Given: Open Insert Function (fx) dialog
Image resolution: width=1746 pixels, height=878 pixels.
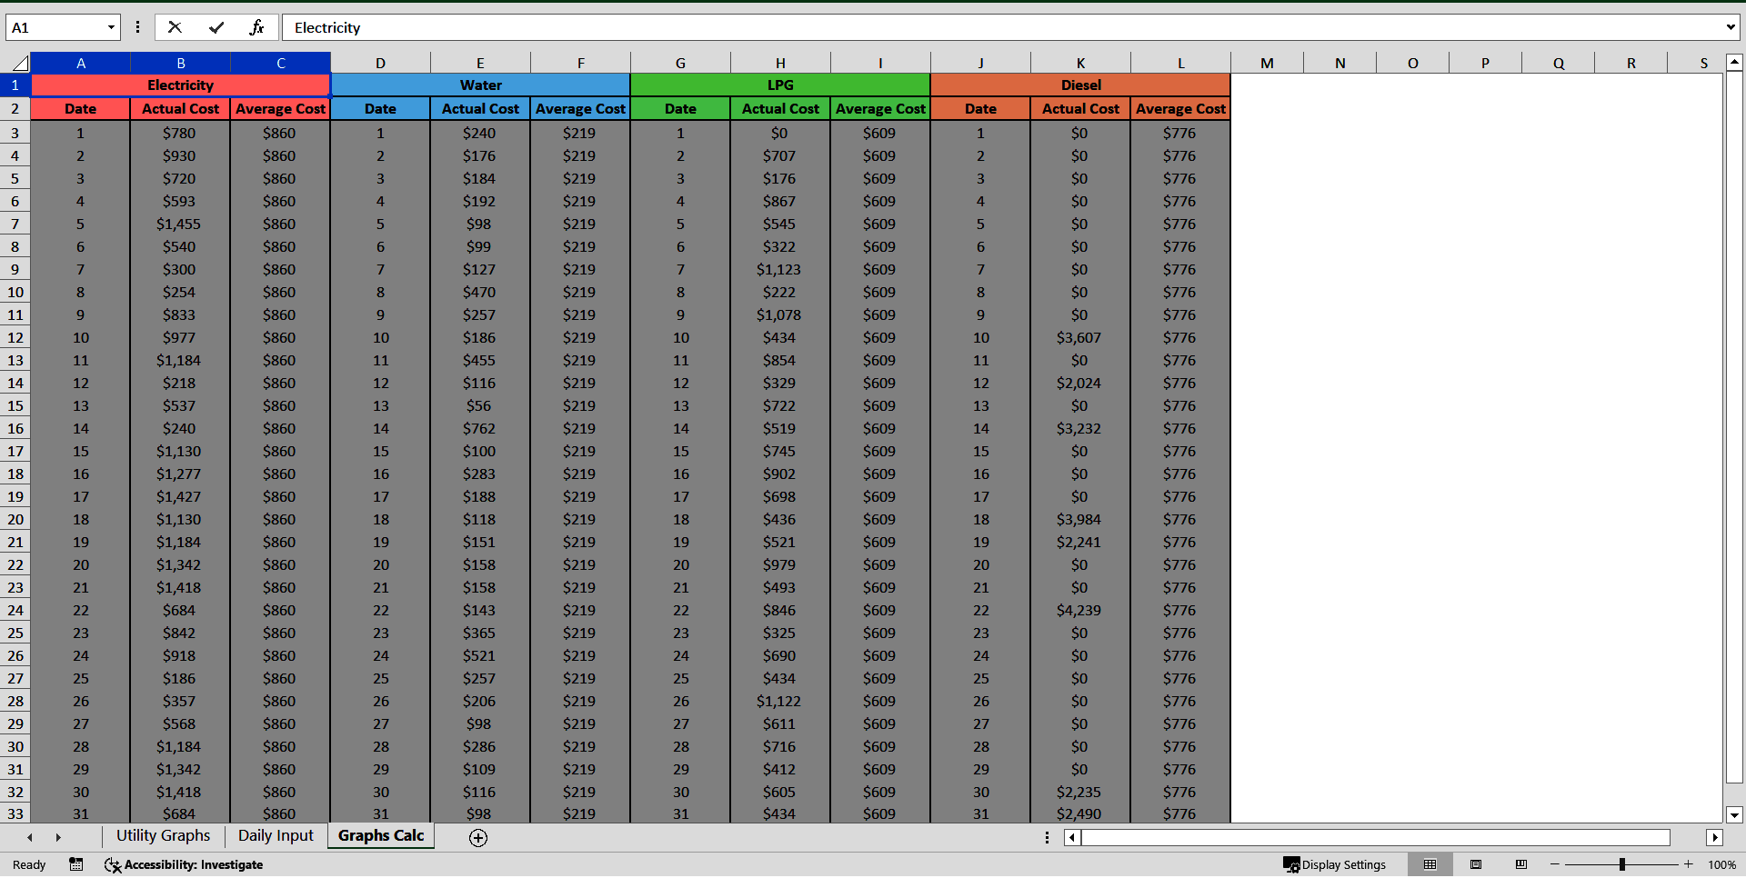Looking at the screenshot, I should coord(256,27).
